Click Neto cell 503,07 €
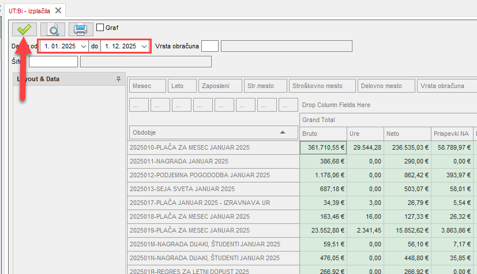The image size is (477, 274). coord(407,189)
